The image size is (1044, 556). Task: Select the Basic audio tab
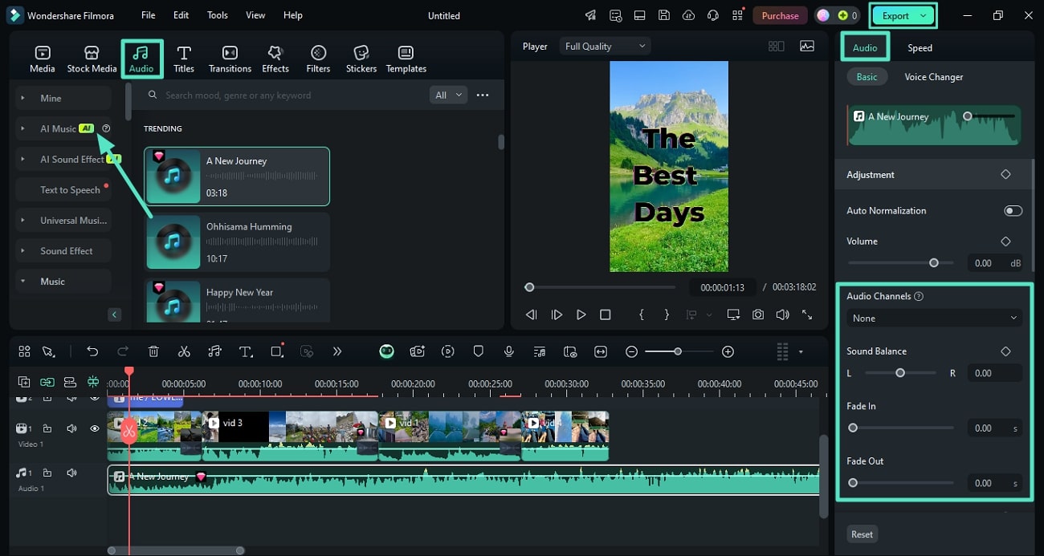[867, 77]
